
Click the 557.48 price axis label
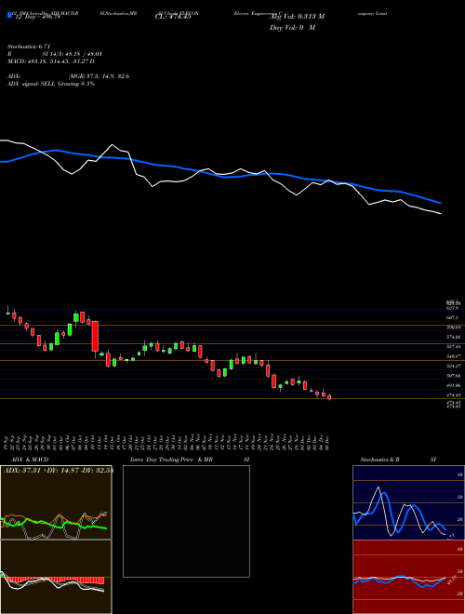[454, 347]
